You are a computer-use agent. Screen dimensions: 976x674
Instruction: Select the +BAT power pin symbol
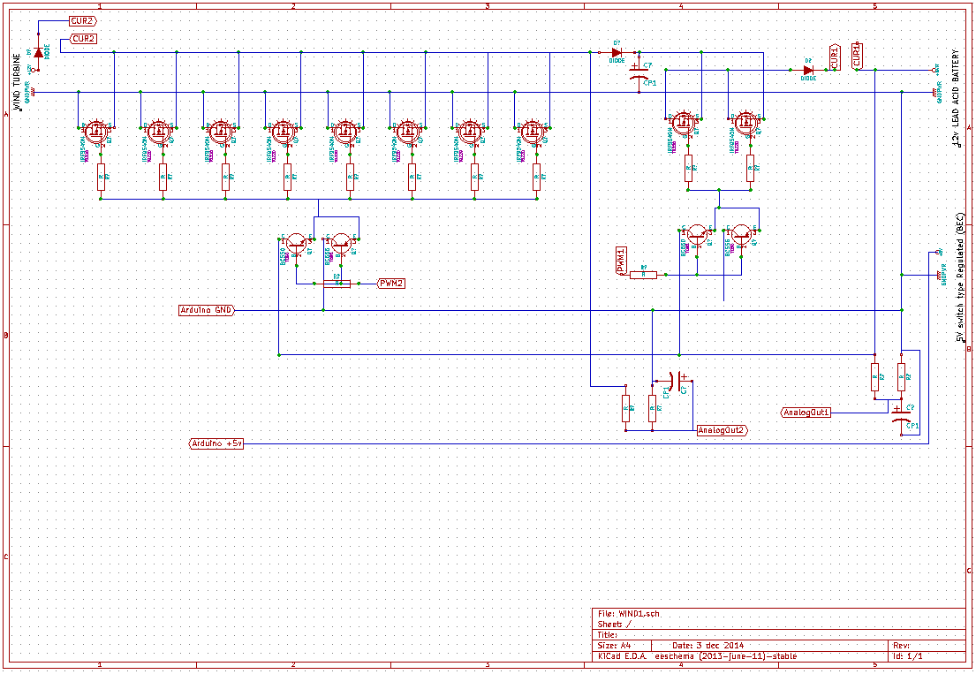pyautogui.click(x=934, y=70)
